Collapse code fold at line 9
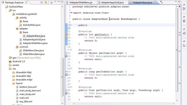The image size is (187, 105). point(71,25)
